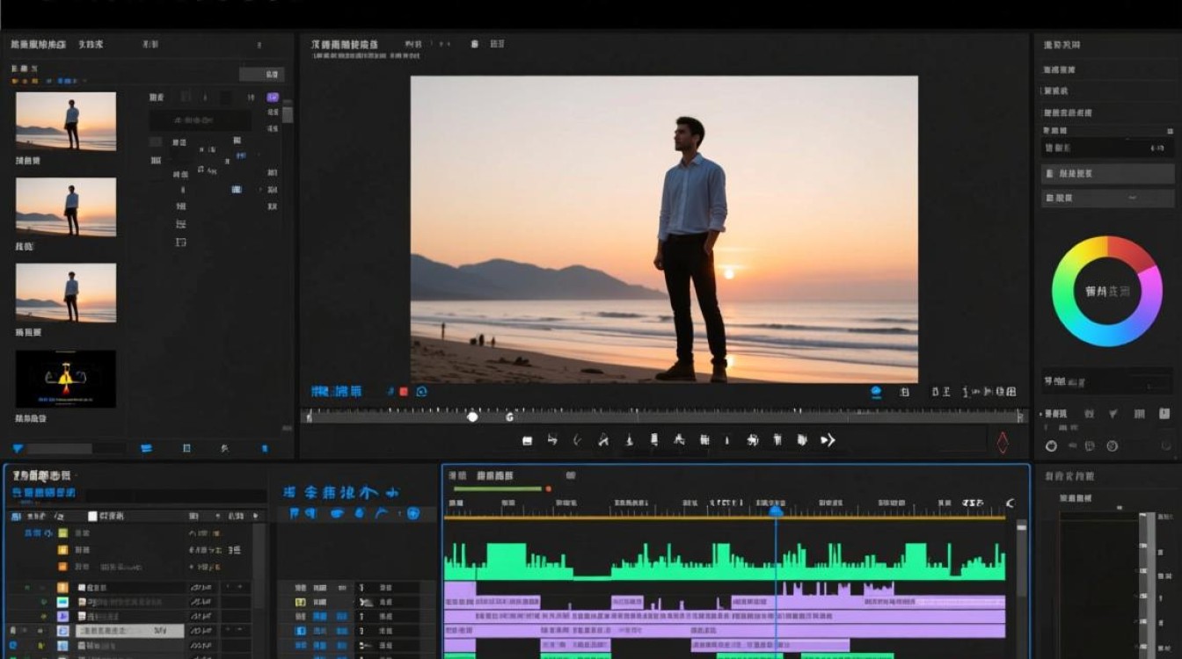This screenshot has height=659, width=1182.
Task: Click the leftmost white square icon in transport bar
Action: click(x=527, y=440)
